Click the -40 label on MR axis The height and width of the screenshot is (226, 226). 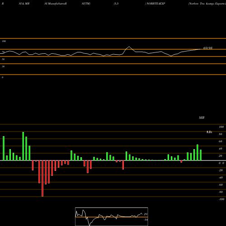tap(221, 178)
